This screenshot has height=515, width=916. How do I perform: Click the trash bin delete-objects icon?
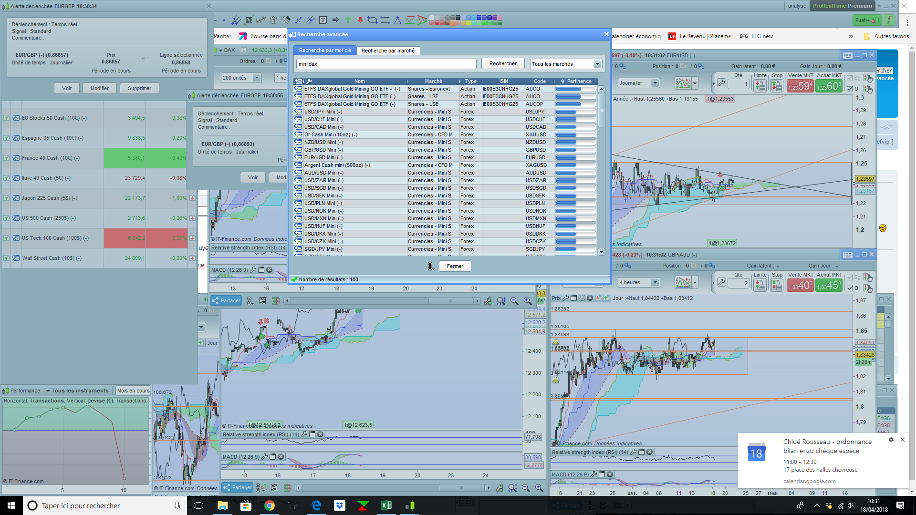point(273,20)
